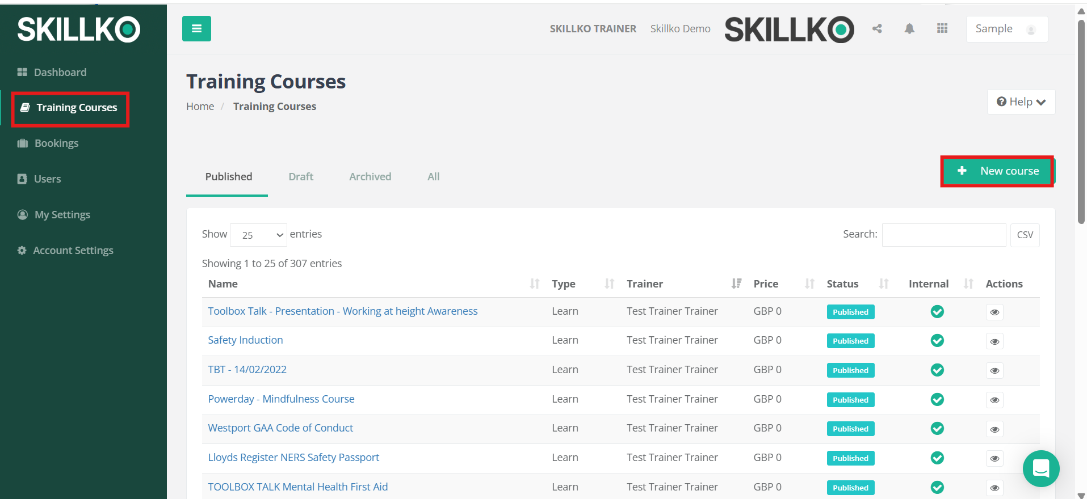
Task: Click the page vertical scrollbar
Action: pyautogui.click(x=1081, y=122)
